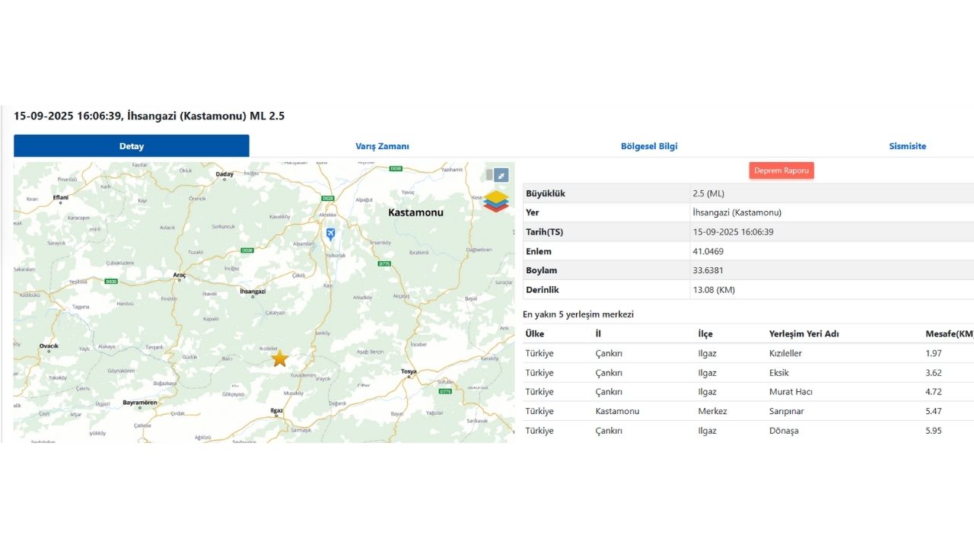
Task: Select the Merkez district cell
Action: click(x=712, y=411)
